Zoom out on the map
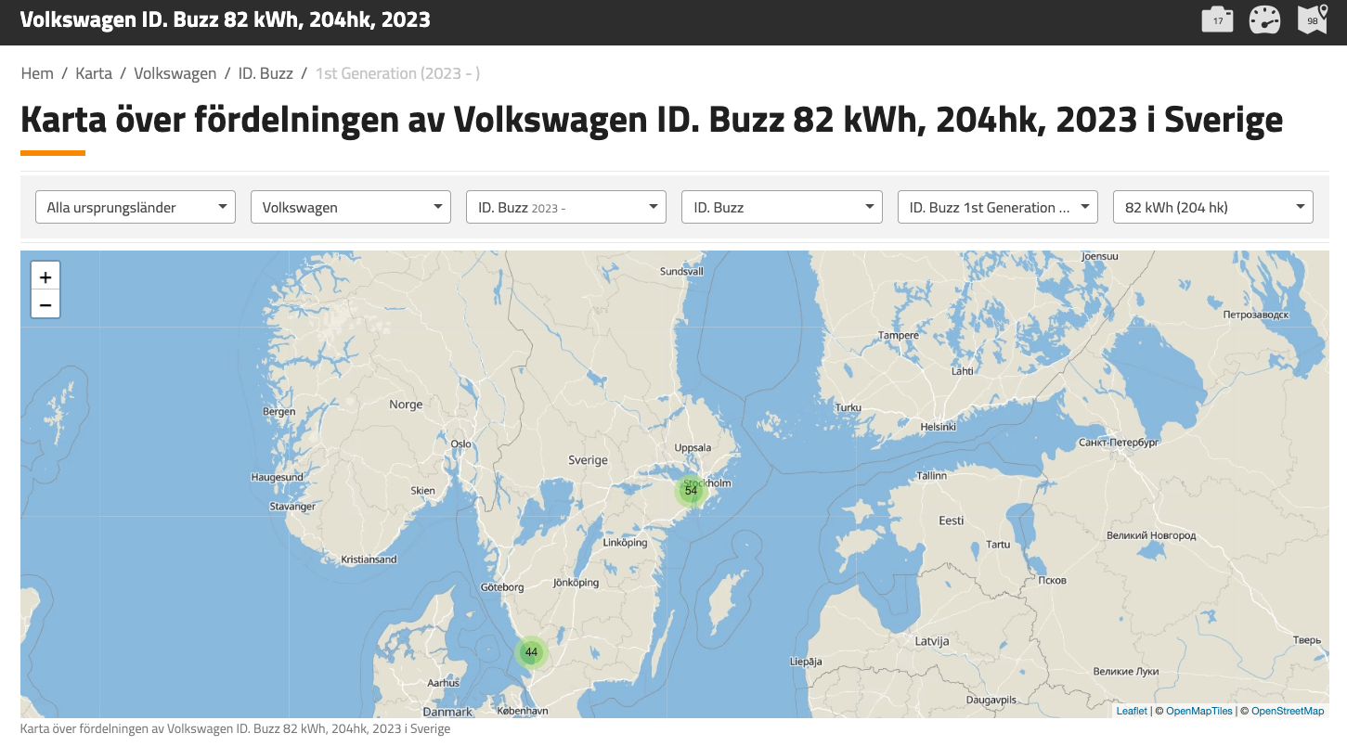Viewport: 1347px width, 746px height. (x=45, y=304)
